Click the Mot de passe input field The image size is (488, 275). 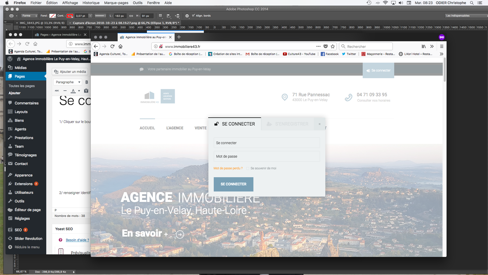[267, 156]
